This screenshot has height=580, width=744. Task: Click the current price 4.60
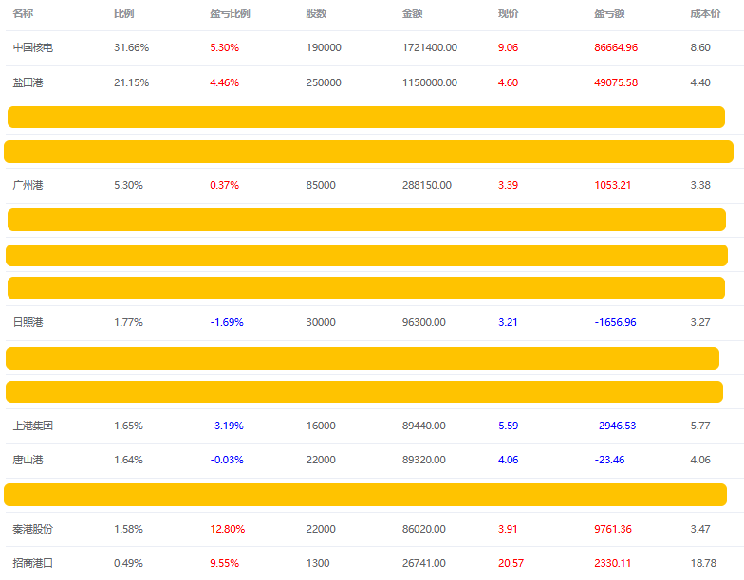pyautogui.click(x=509, y=83)
